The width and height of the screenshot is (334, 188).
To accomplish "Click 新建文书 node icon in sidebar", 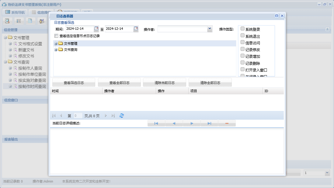I will click(x=15, y=50).
